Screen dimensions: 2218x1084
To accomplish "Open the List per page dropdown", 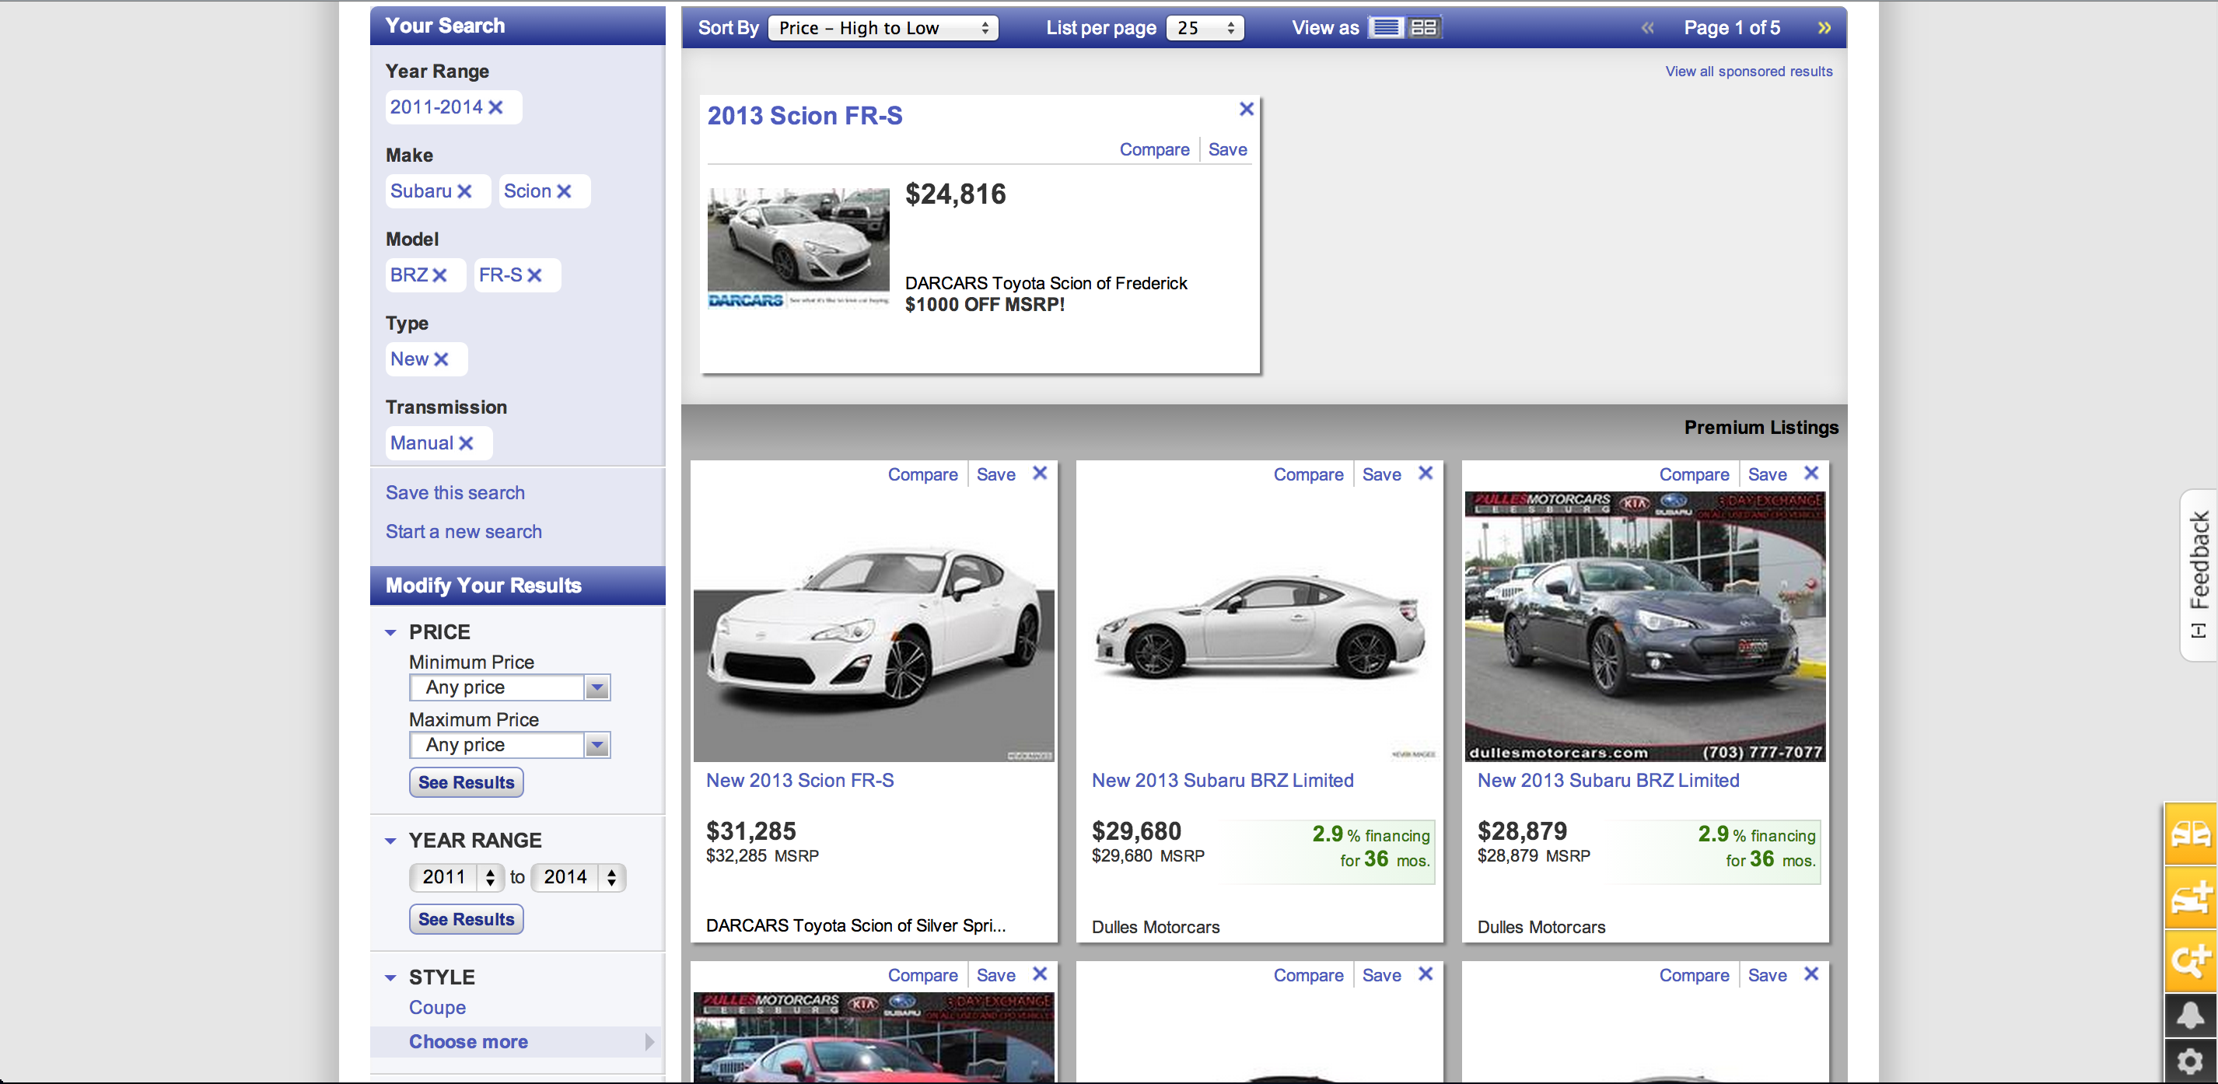I will coord(1205,27).
